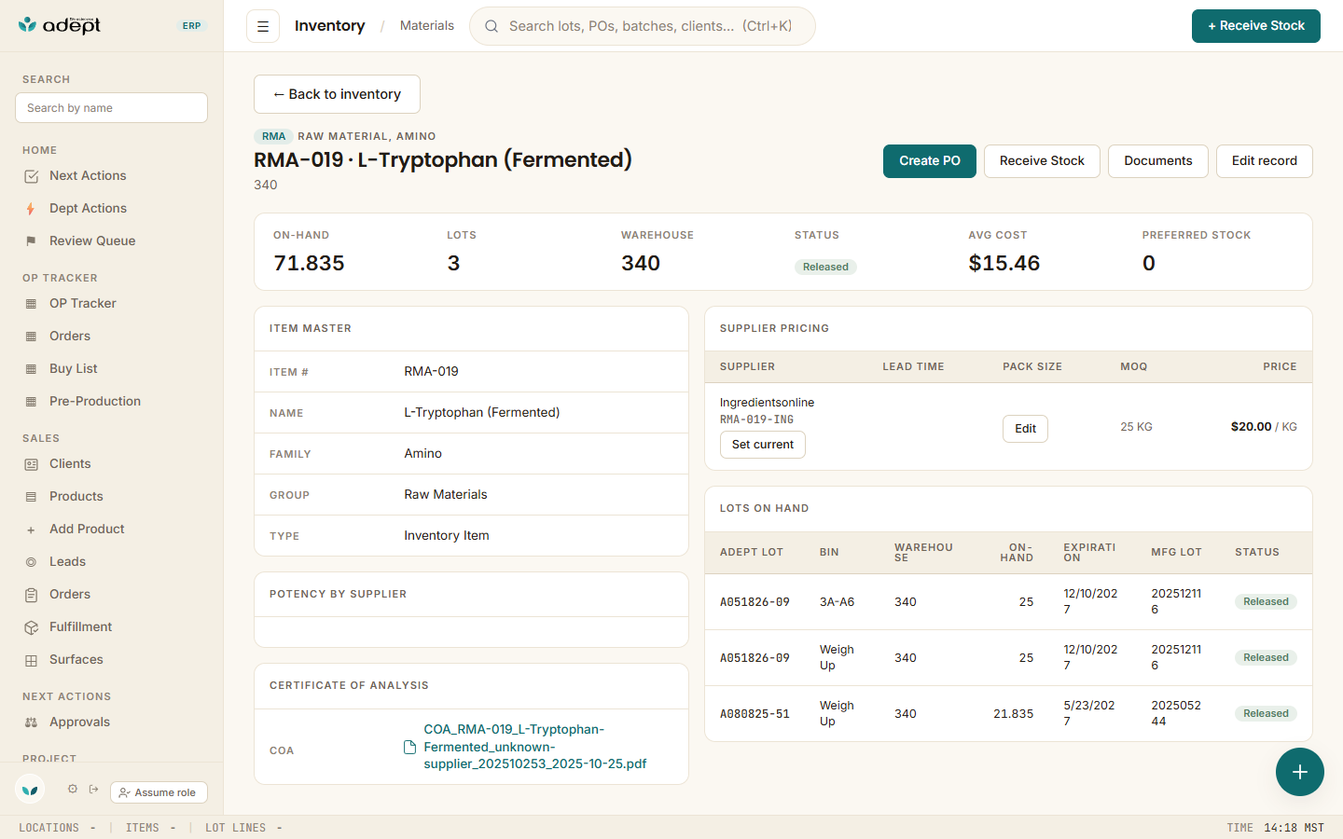
Task: Open the Documents button
Action: pos(1158,161)
